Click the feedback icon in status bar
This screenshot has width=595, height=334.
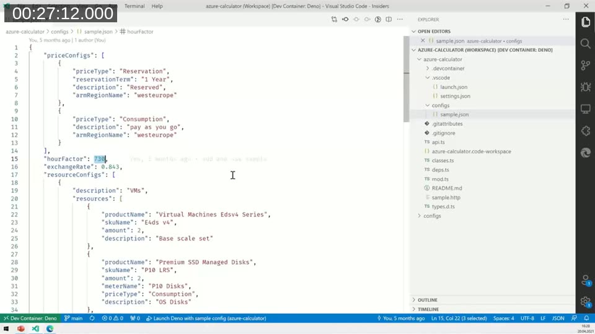(574, 319)
